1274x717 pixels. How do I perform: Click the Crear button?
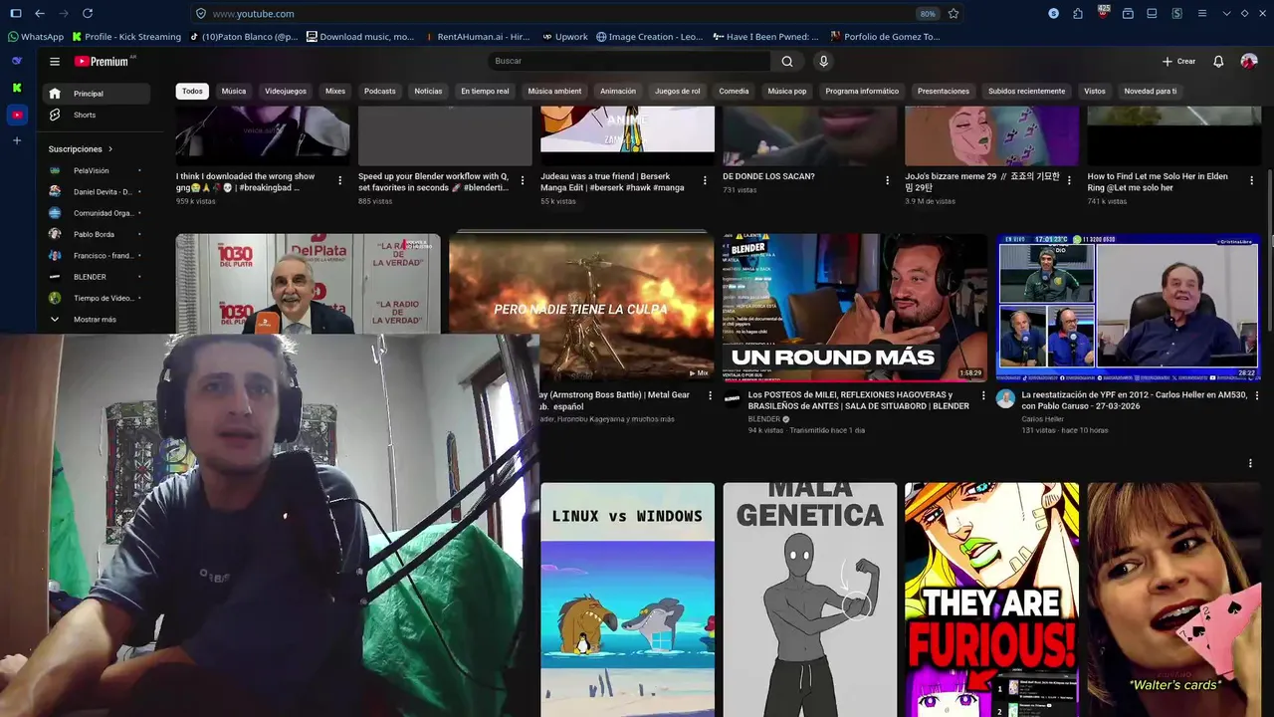point(1179,62)
